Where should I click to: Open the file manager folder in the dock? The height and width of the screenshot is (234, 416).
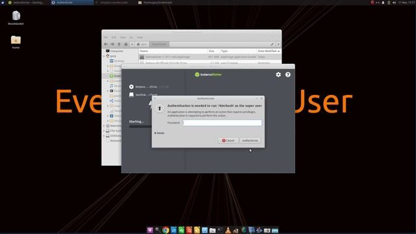click(213, 230)
